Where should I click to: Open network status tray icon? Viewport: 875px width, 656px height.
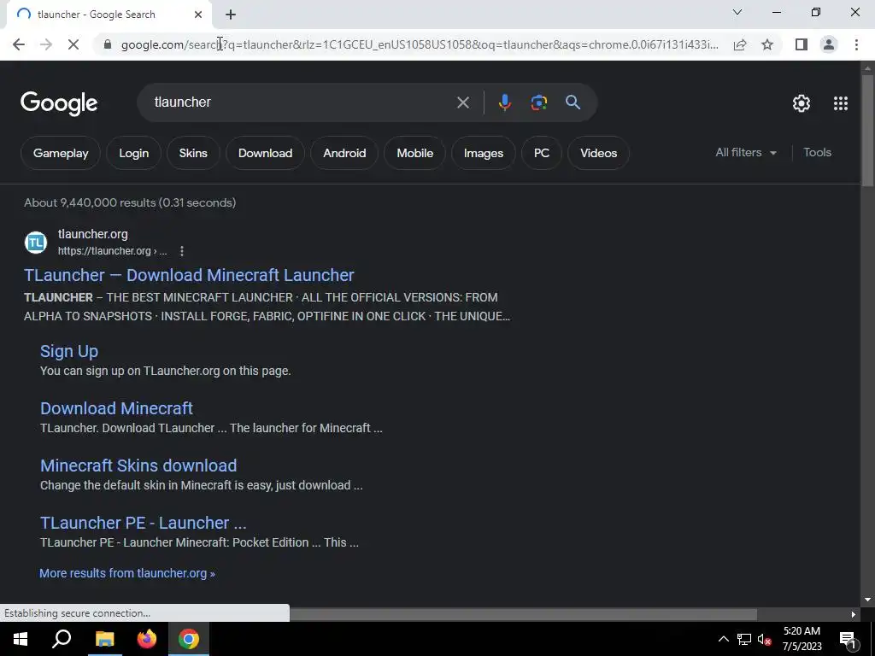point(744,639)
